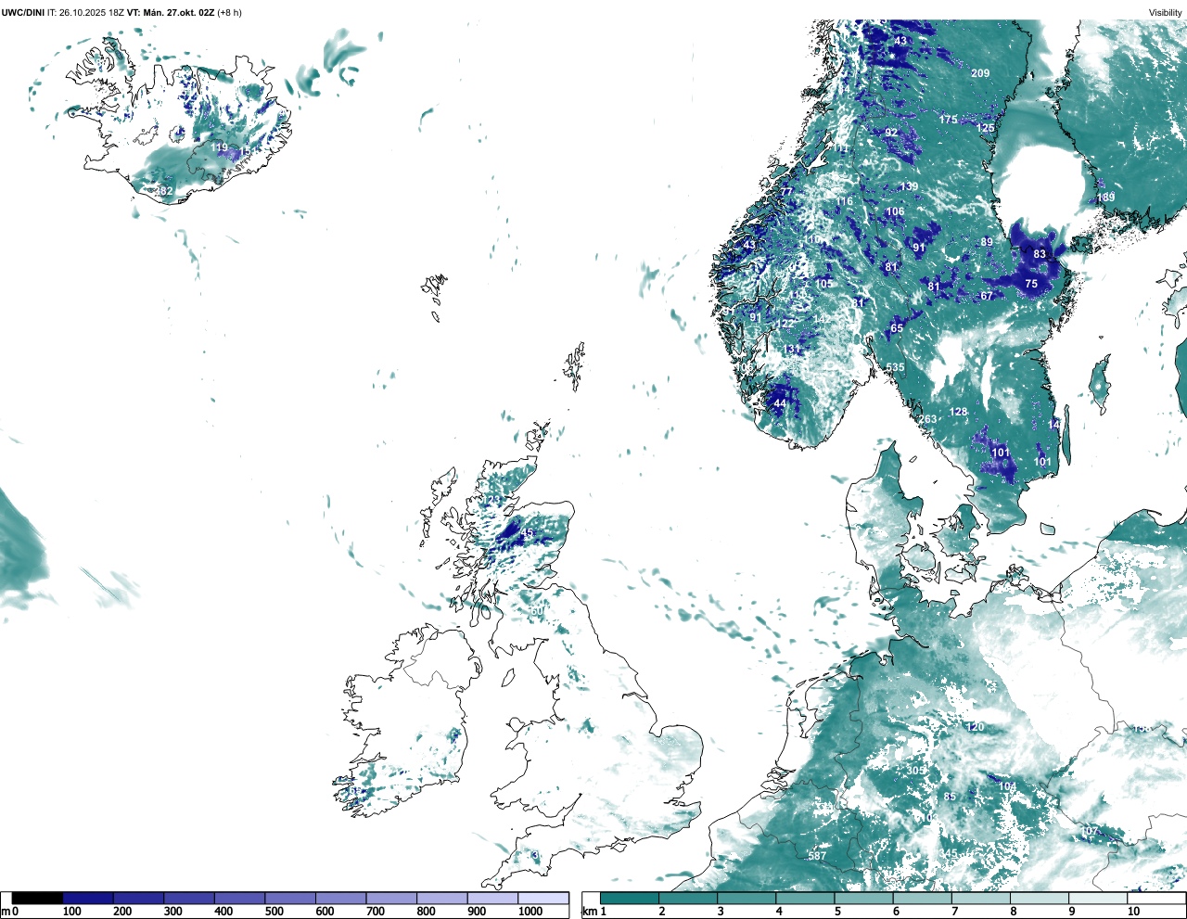Click the 'km 1' label on the kilometers legend
1187x919 pixels.
(593, 912)
